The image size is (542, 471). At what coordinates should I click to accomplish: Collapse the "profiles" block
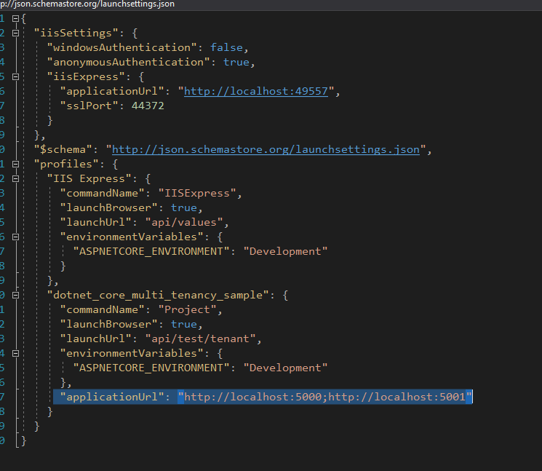[x=15, y=165]
